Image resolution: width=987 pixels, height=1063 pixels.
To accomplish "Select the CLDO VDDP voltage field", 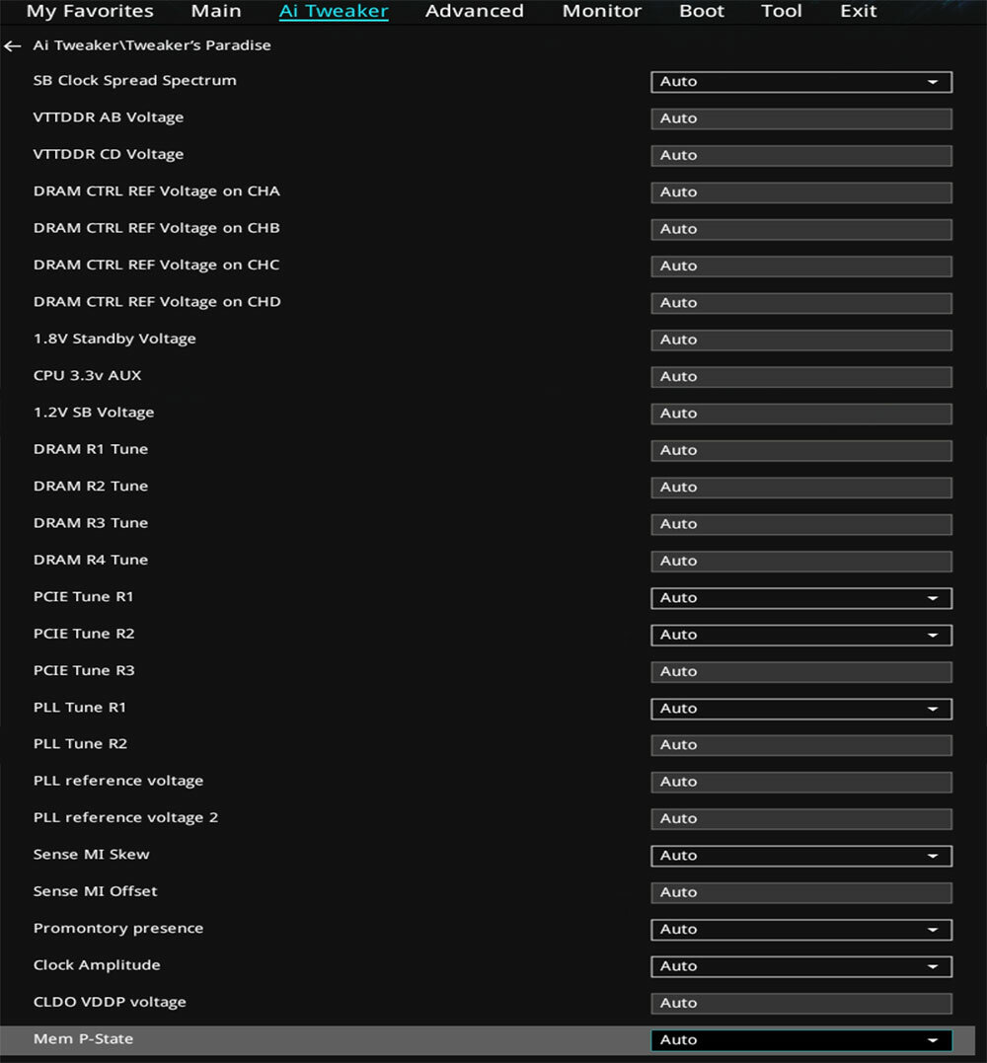I will tap(801, 1004).
